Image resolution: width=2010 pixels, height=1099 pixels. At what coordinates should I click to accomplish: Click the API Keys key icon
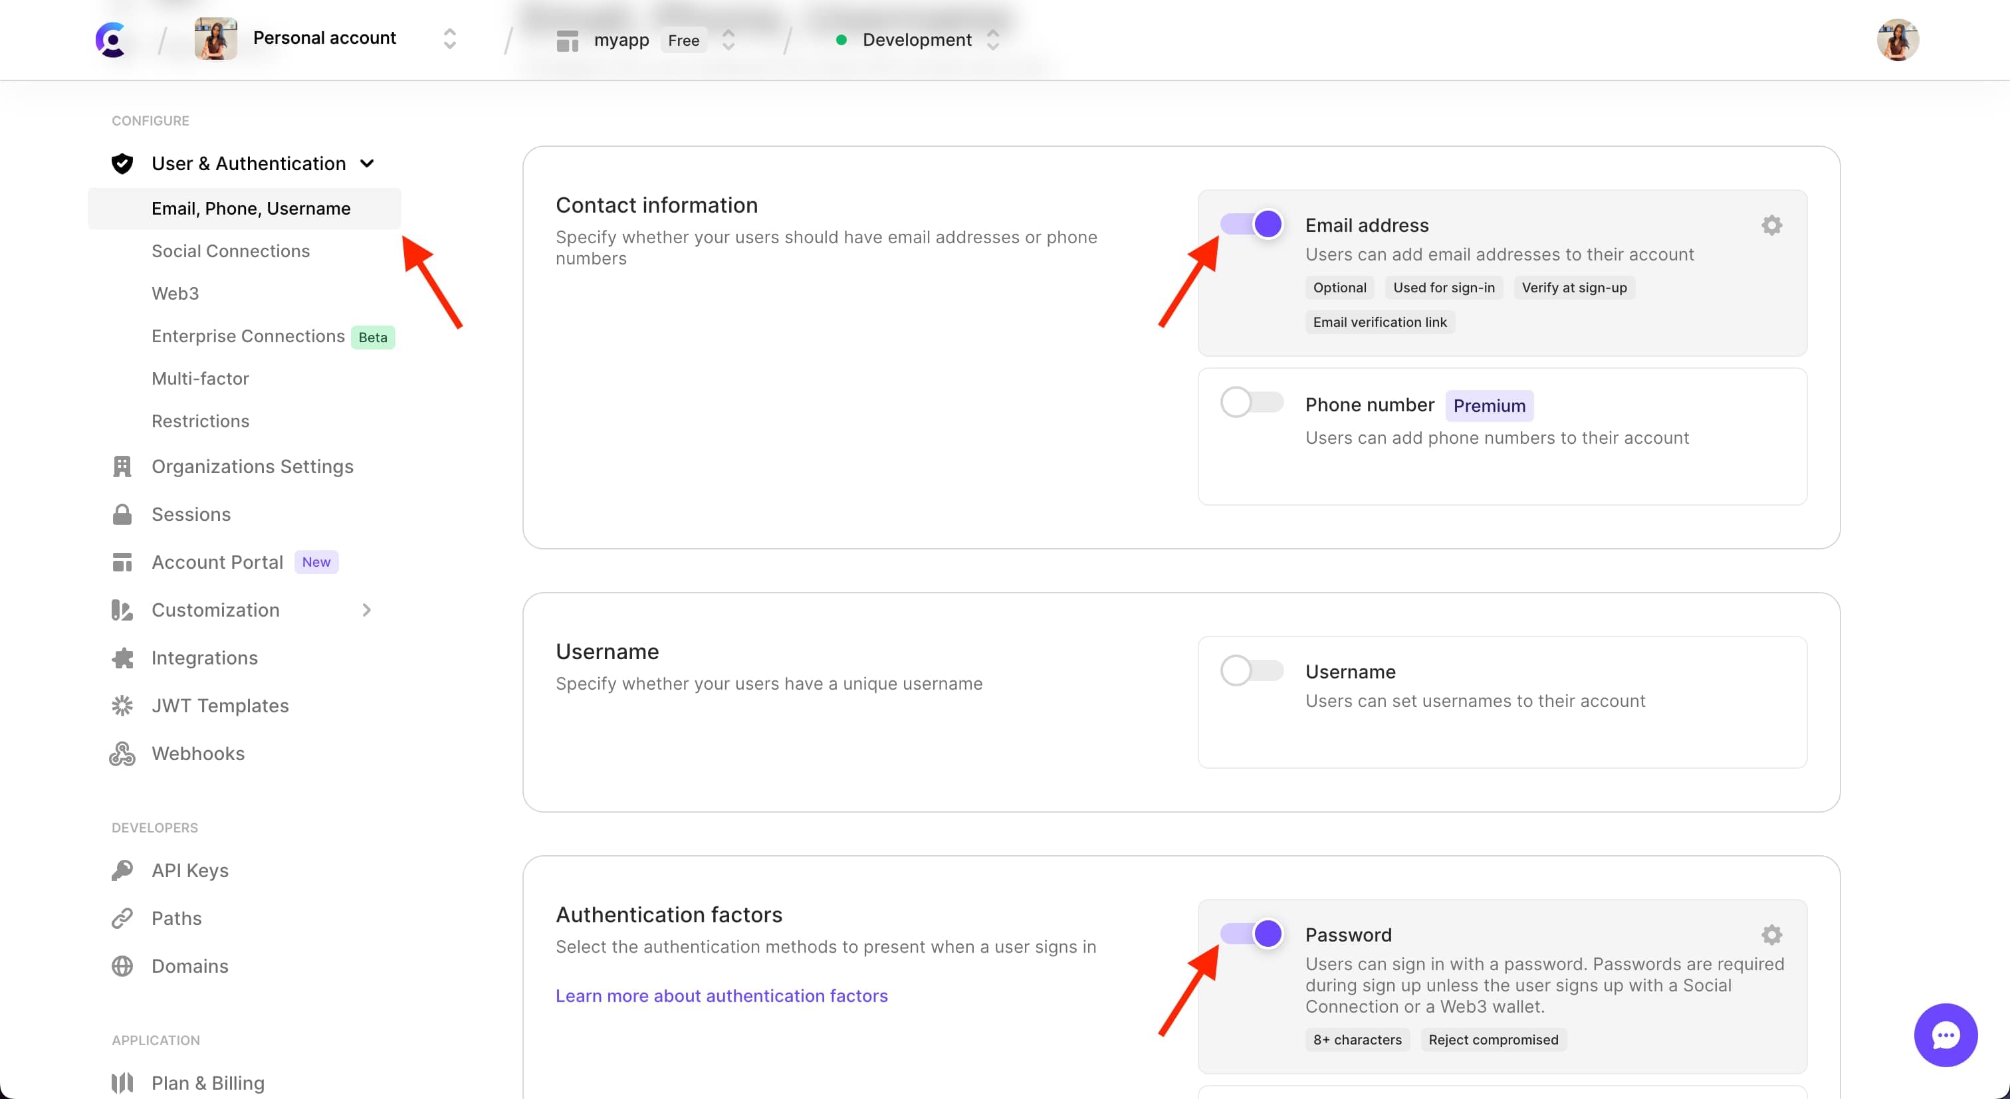122,870
